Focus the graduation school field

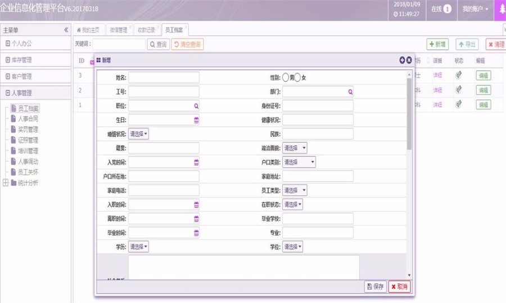coord(318,219)
